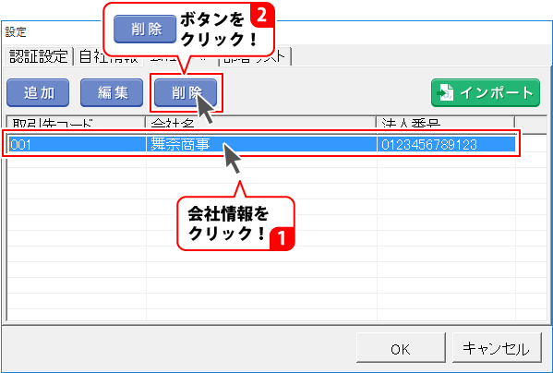Confirm settings with the OK button

pyautogui.click(x=401, y=348)
